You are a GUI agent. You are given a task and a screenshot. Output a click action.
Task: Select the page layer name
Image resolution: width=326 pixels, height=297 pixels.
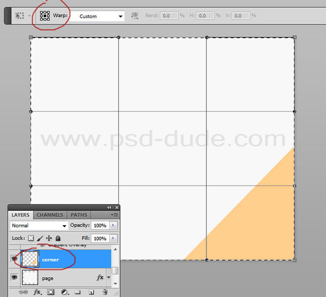[x=48, y=279]
